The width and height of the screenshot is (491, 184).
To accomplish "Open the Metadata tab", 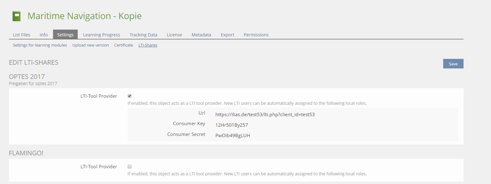I will [201, 35].
